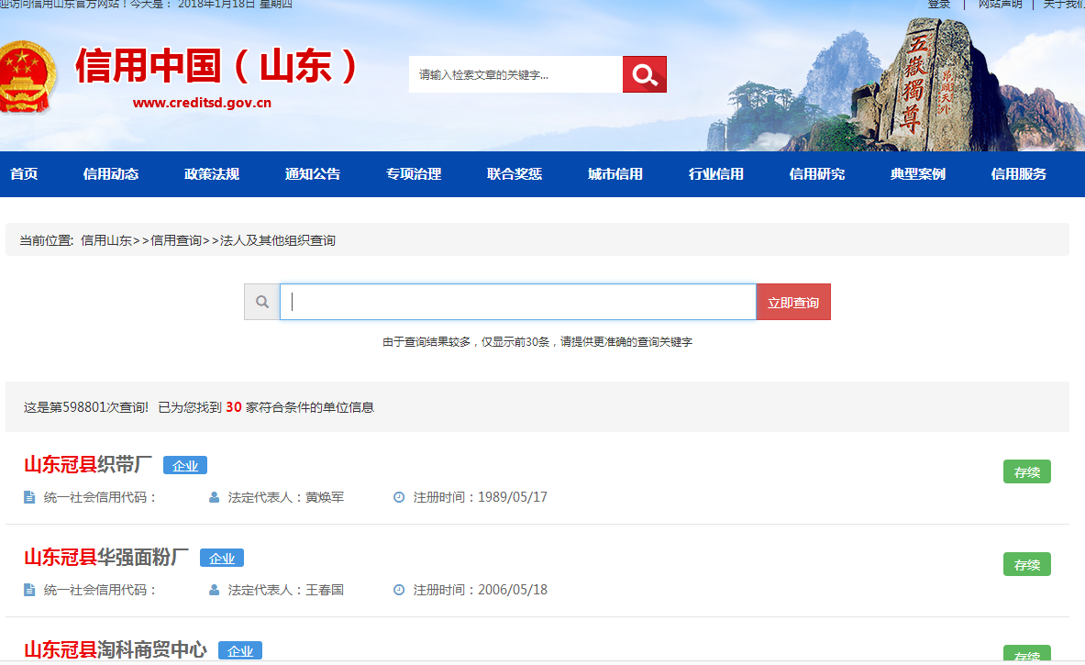This screenshot has width=1085, height=665.
Task: Open the 山东冠县织带厂 result
Action: click(x=88, y=464)
